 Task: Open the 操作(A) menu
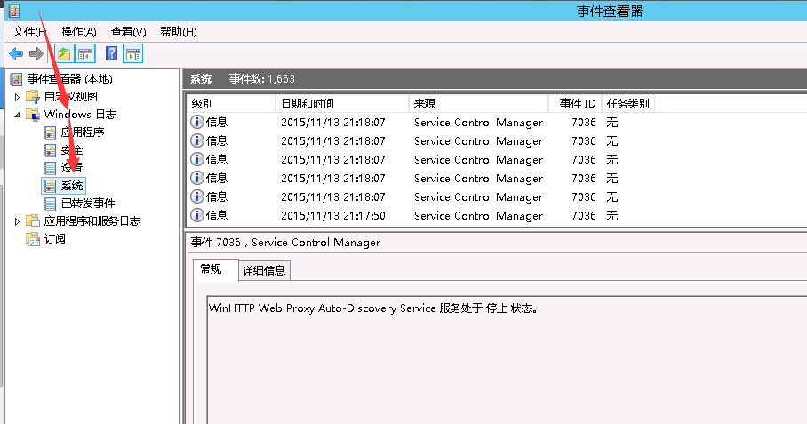tap(78, 32)
